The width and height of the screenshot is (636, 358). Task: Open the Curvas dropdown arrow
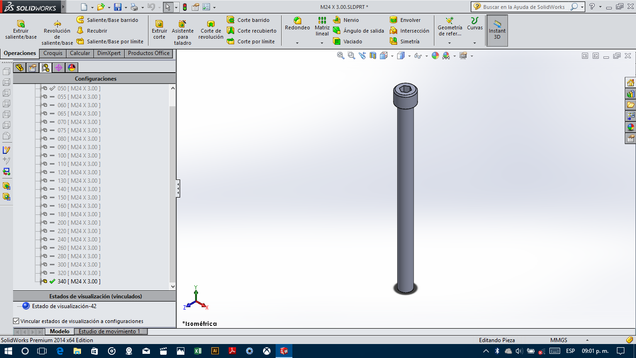(475, 43)
